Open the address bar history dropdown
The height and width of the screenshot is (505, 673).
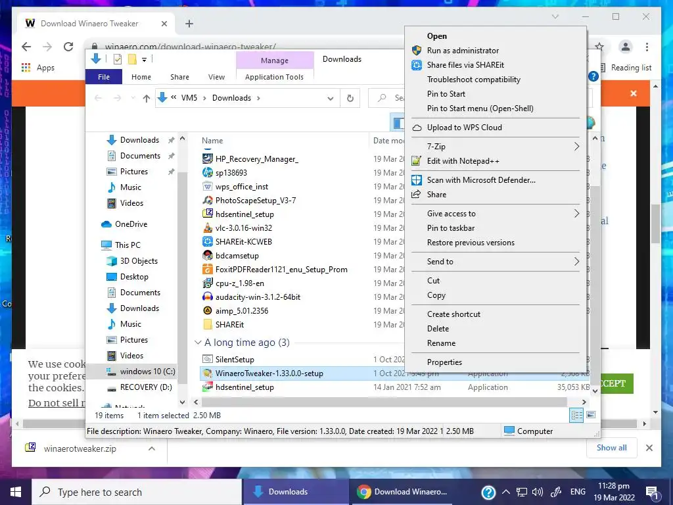[330, 99]
